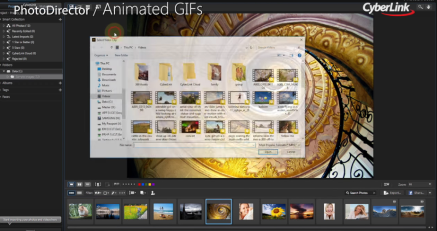Go up one folder level with up arrow
Viewport: 437px width, 231px height.
(112, 48)
